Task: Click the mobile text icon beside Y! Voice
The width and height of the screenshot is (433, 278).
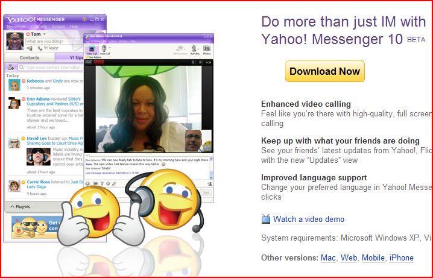Action: pyautogui.click(x=30, y=48)
